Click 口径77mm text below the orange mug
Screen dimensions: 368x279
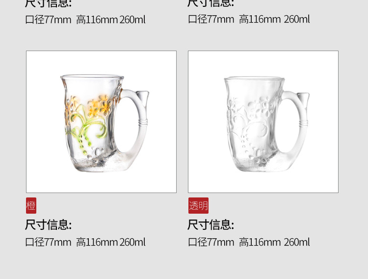pyautogui.click(x=48, y=242)
